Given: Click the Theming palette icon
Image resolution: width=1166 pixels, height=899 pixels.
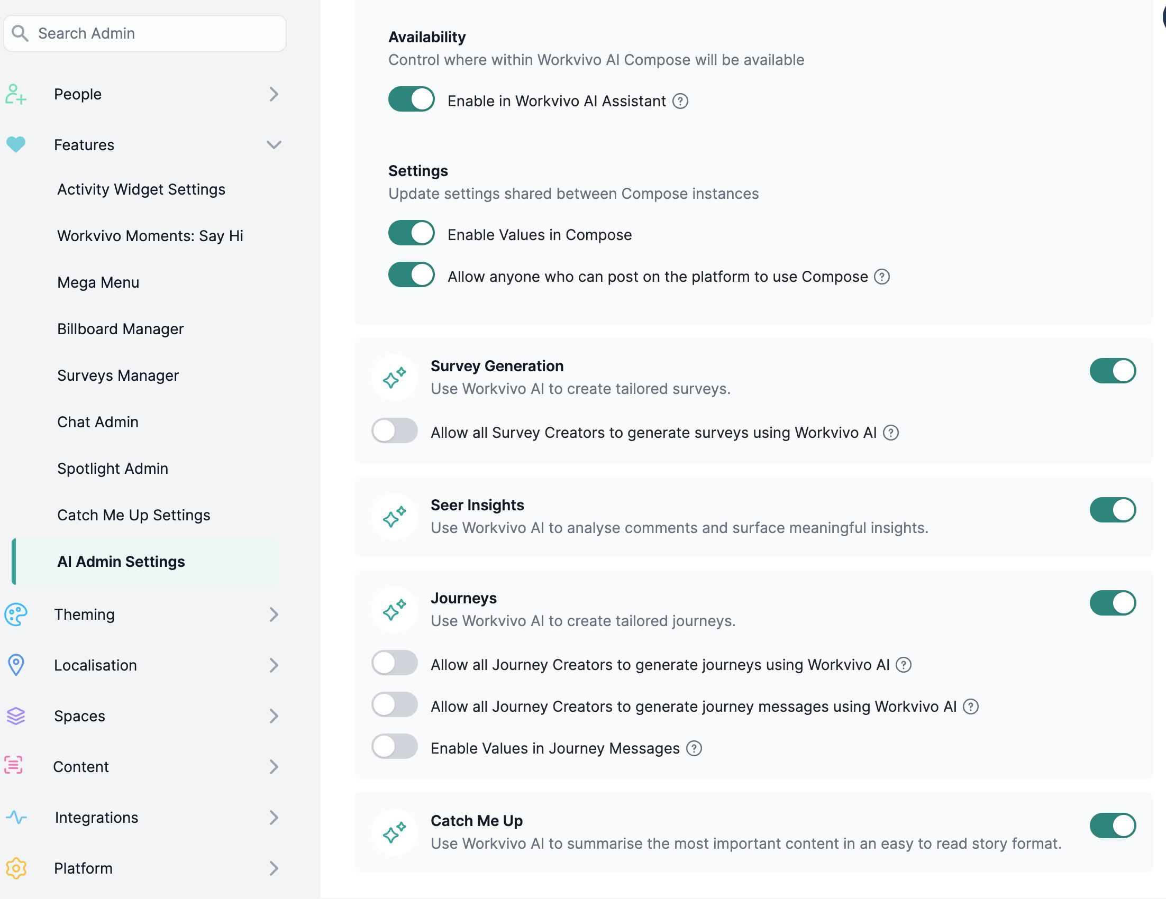Looking at the screenshot, I should point(15,614).
